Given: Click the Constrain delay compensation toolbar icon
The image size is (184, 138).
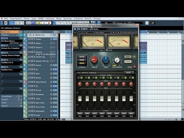Looking at the screenshot, I should 6,23.
